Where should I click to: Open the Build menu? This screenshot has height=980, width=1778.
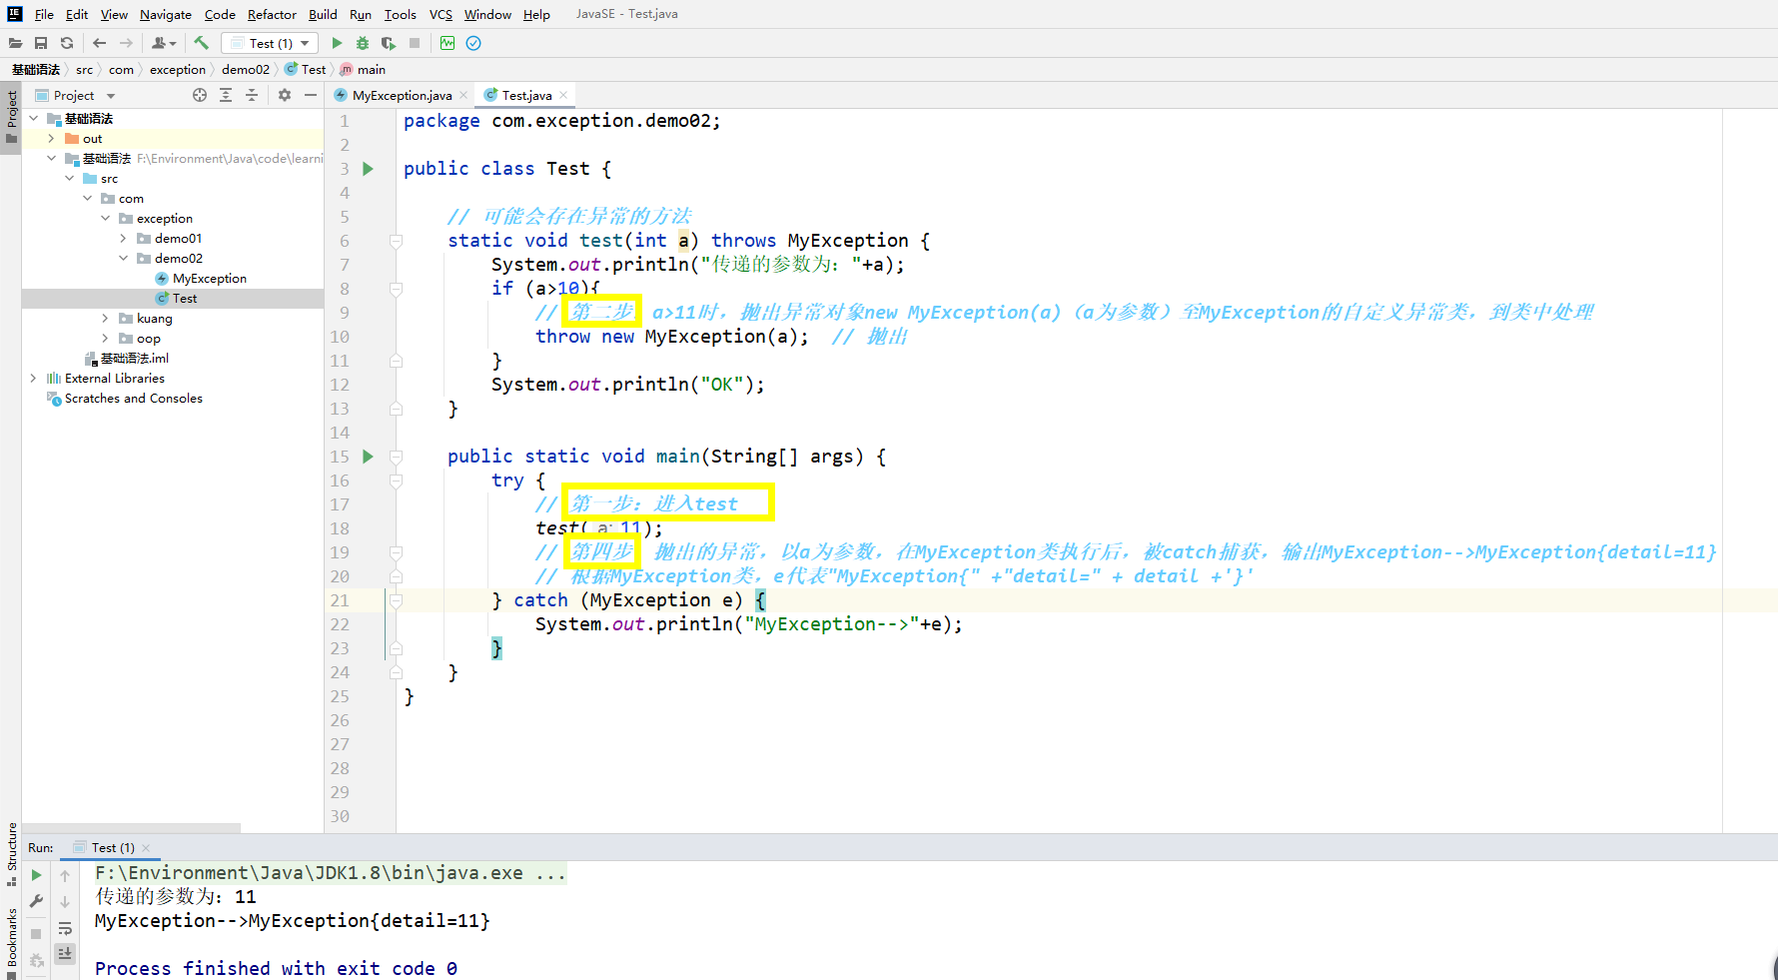(323, 14)
